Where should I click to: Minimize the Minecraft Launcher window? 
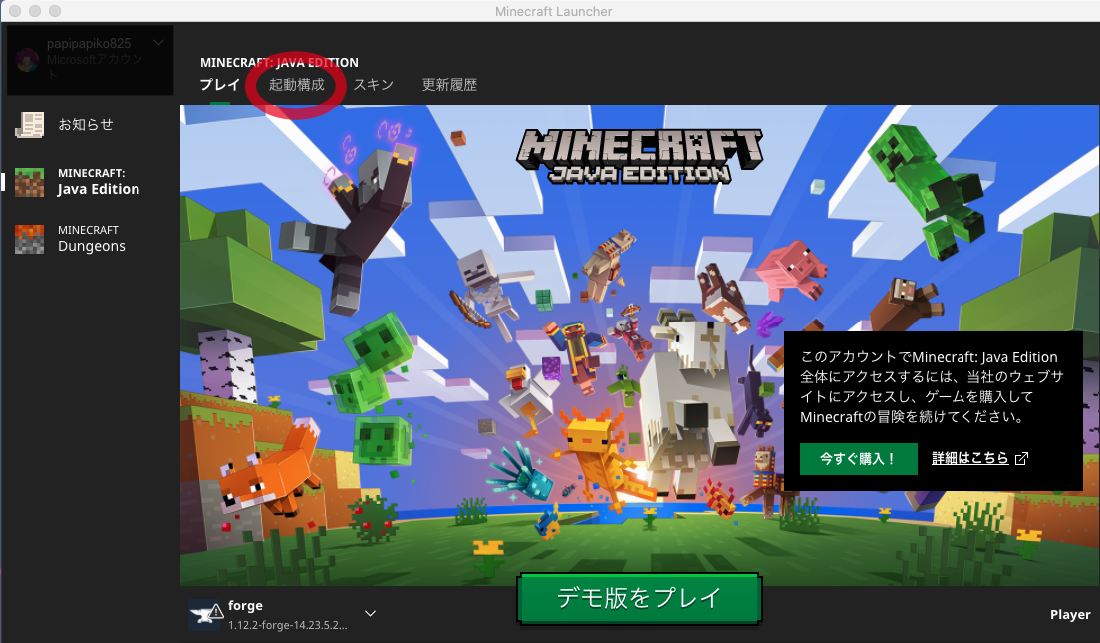click(35, 11)
